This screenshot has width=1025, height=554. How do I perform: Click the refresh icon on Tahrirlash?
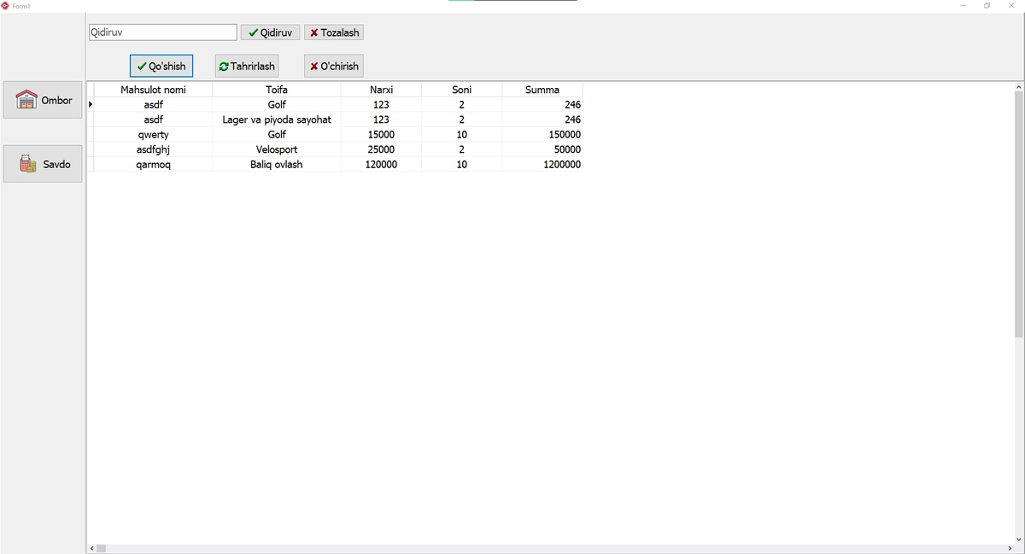(224, 67)
